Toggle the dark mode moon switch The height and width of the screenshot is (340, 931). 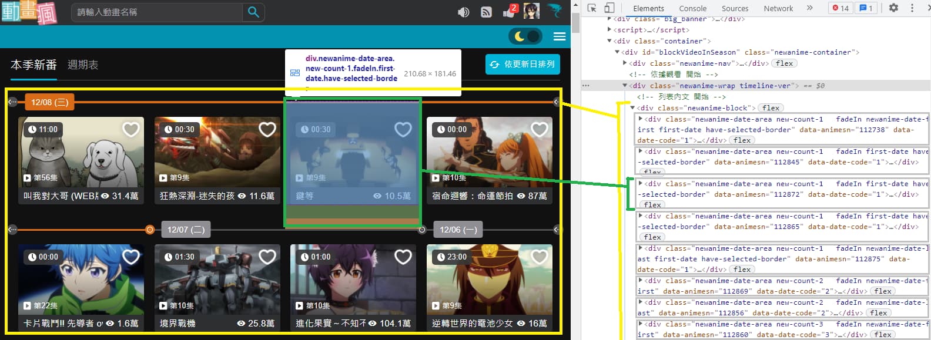pos(525,36)
